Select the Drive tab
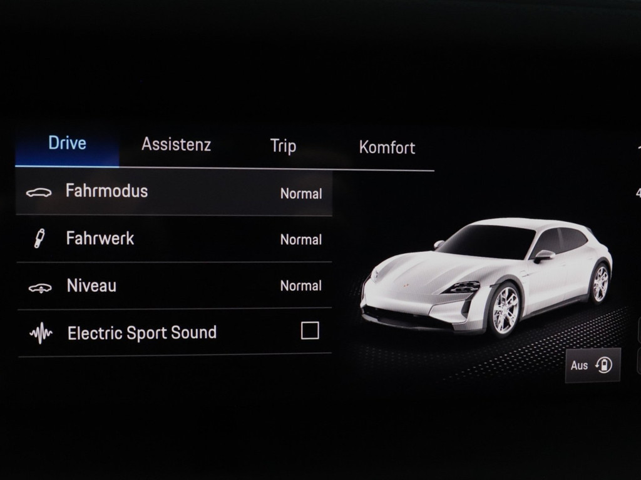This screenshot has height=480, width=641. point(67,142)
